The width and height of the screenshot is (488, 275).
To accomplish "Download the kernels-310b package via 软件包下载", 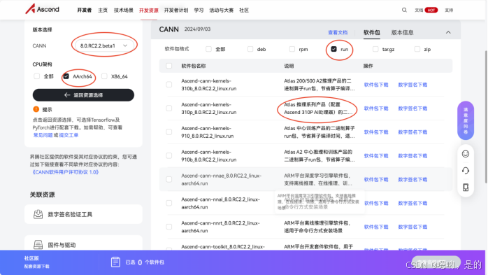I will pos(376,85).
